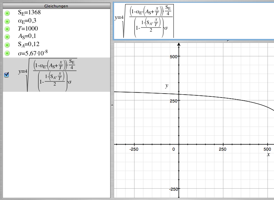Click the x axis label in graph
The height and width of the screenshot is (200, 274).
pyautogui.click(x=268, y=154)
